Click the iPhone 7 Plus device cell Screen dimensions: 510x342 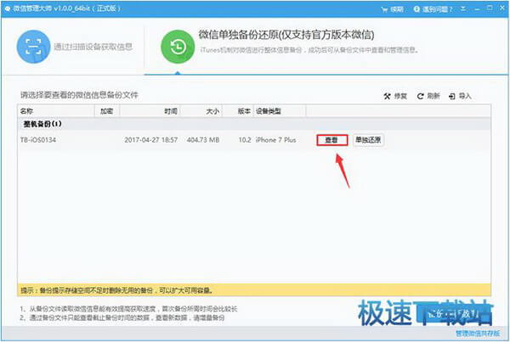point(275,140)
